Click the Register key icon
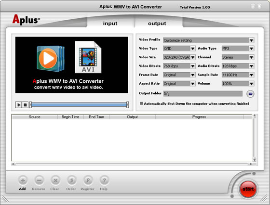Screen dimensions: 270x205 (88, 180)
